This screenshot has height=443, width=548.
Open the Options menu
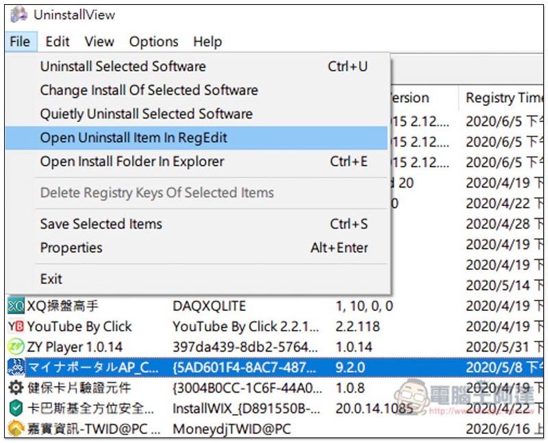153,42
